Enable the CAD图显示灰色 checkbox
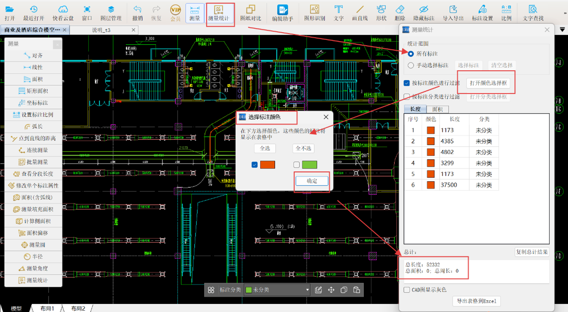568x312 pixels. click(406, 290)
